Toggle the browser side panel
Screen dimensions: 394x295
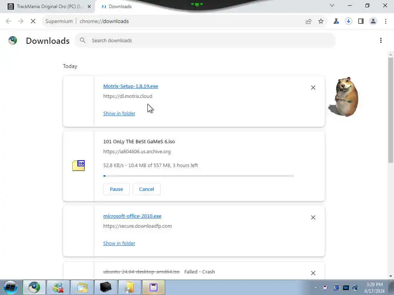point(361,22)
